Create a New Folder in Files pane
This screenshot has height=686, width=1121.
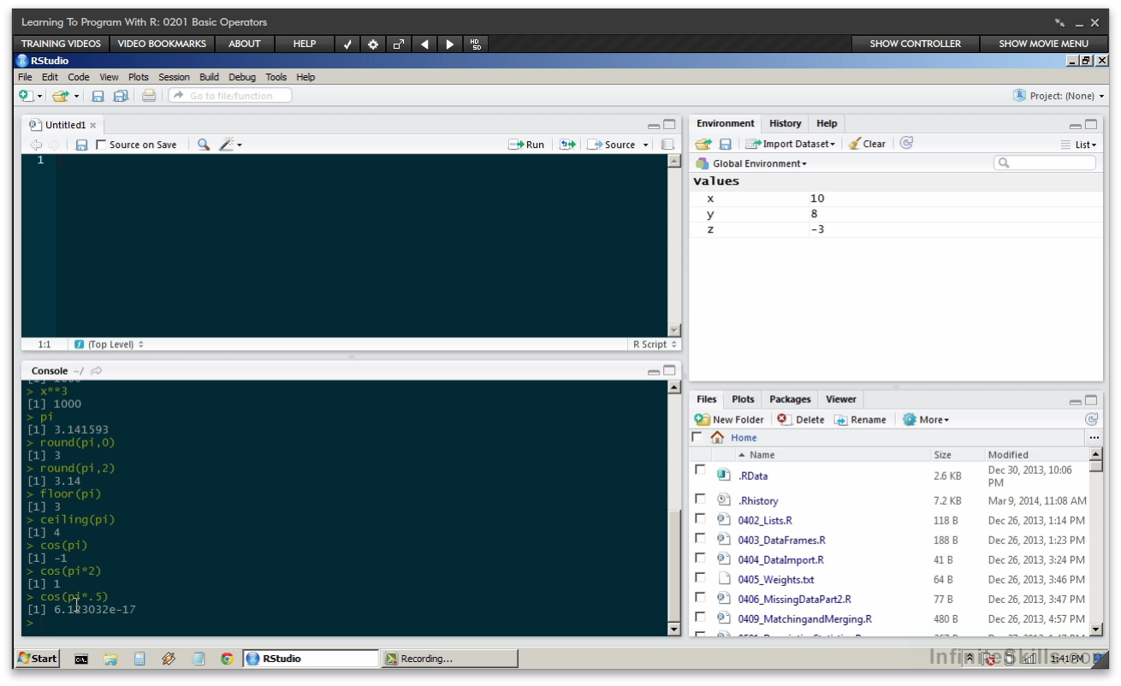click(729, 419)
